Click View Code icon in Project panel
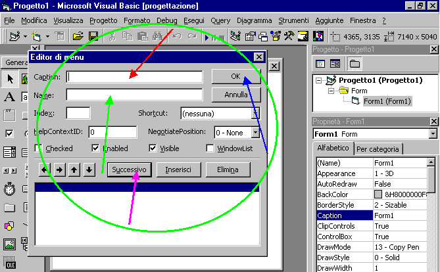The height and width of the screenshot is (272, 440). (320, 64)
